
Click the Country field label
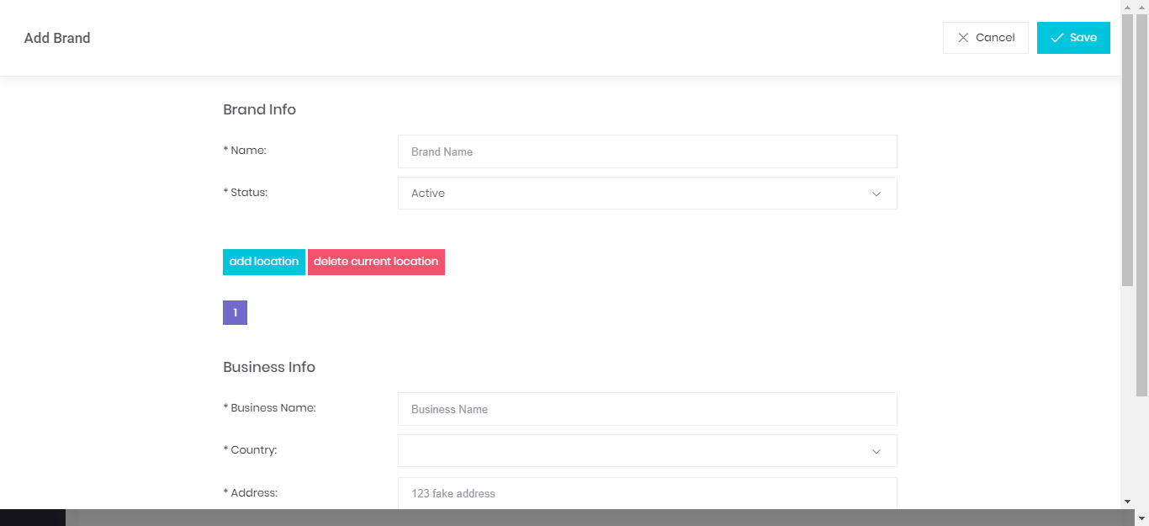pyautogui.click(x=252, y=450)
